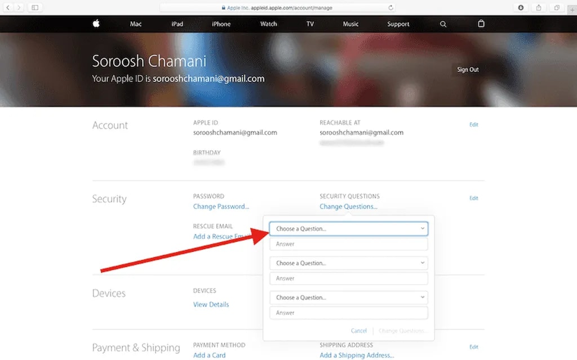Click Cancel in the security questions popup
577x360 pixels.
tap(359, 331)
